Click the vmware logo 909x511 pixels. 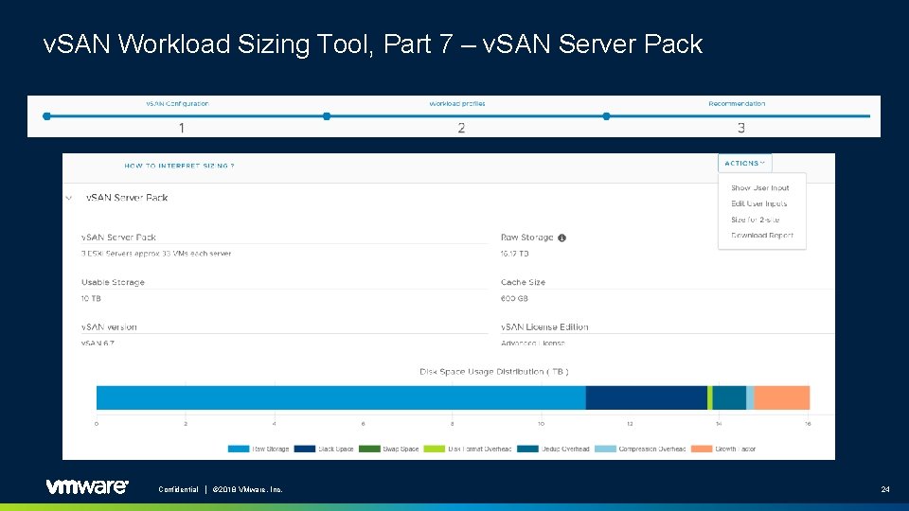click(87, 486)
